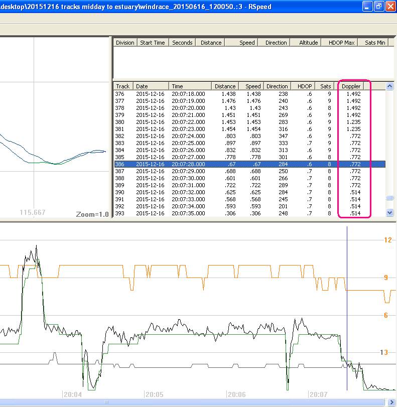This screenshot has width=397, height=407.
Task: Click right arrow of horizontal graph scrollbar
Action: tap(392, 402)
